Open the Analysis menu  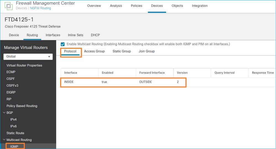click(116, 6)
